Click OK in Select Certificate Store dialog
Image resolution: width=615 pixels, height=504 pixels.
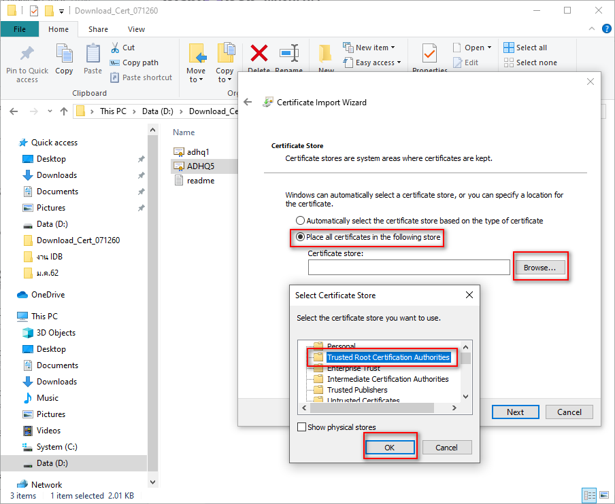click(389, 447)
